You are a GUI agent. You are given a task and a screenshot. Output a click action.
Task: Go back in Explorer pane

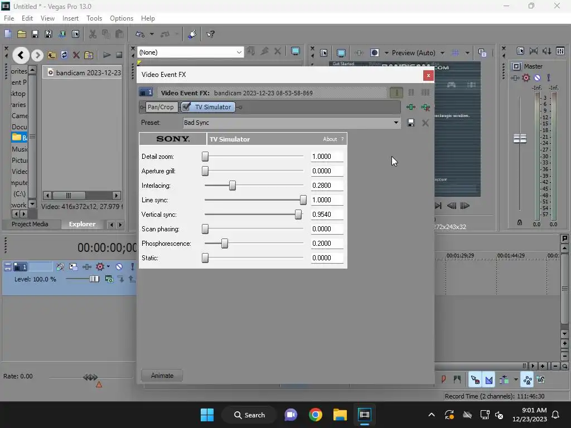coord(21,55)
